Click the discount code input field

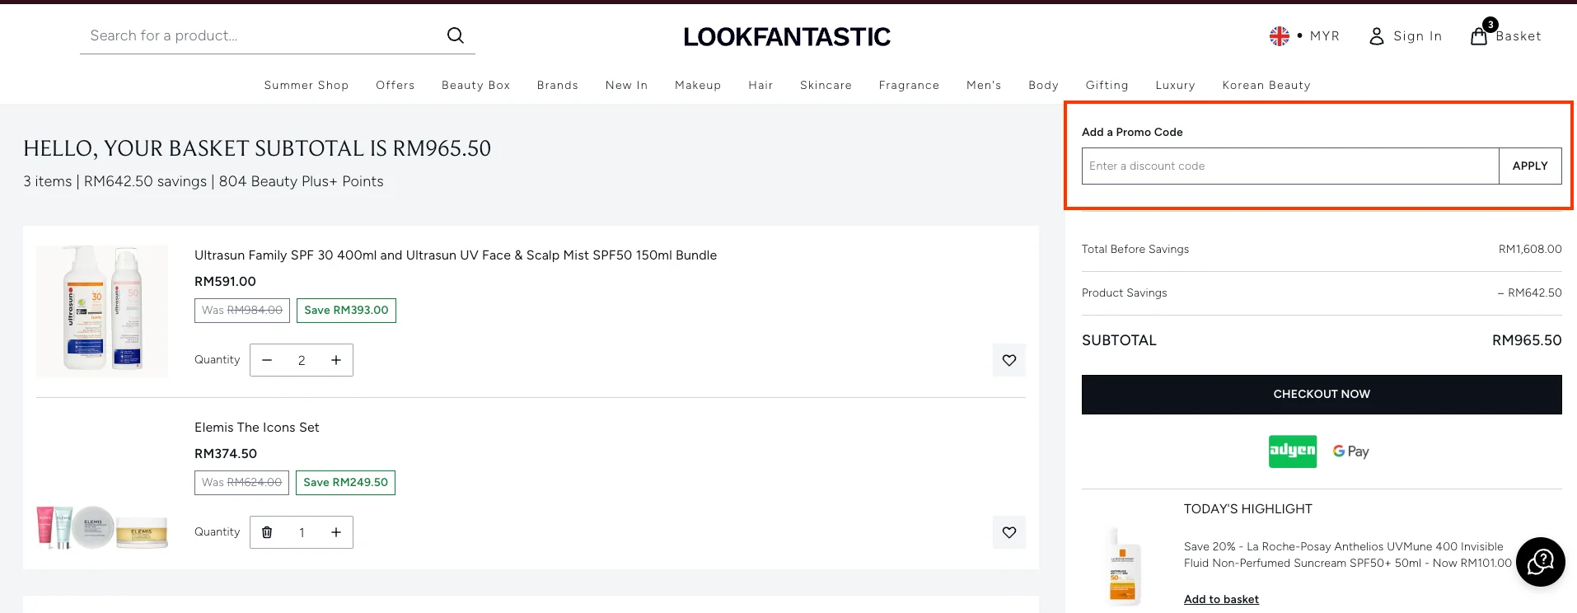pos(1290,166)
